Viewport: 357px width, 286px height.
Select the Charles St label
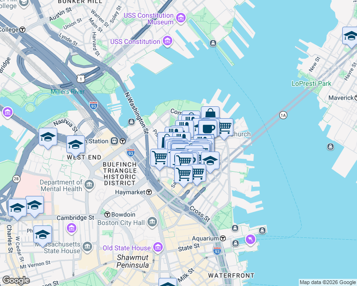(x=10, y=239)
